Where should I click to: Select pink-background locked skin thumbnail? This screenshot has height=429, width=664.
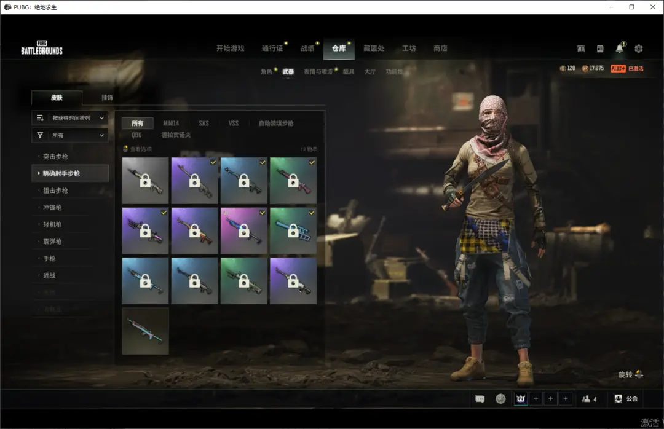coord(244,231)
